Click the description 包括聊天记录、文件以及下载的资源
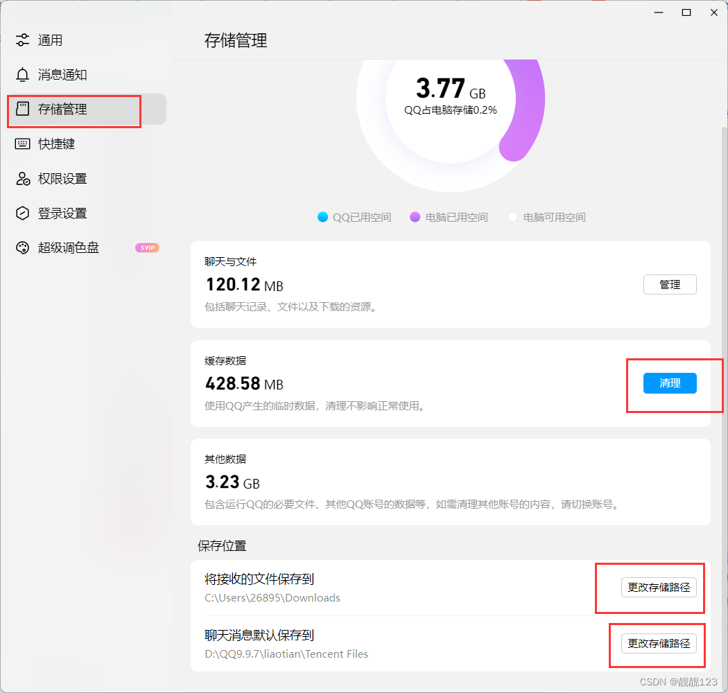 coord(291,307)
